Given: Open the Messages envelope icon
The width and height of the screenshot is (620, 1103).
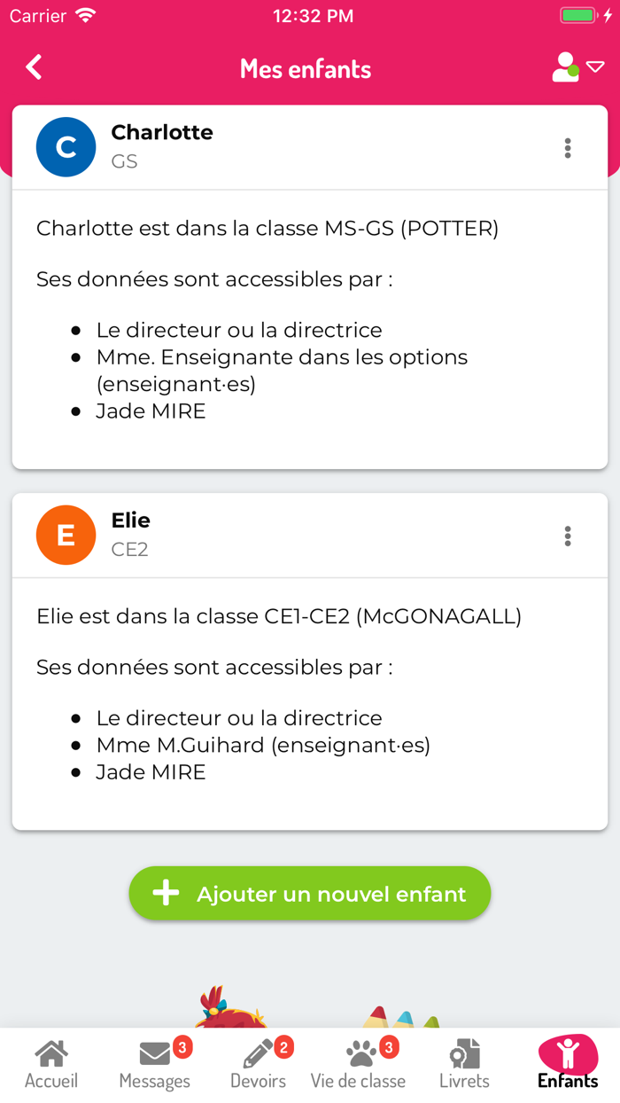Looking at the screenshot, I should (154, 1054).
